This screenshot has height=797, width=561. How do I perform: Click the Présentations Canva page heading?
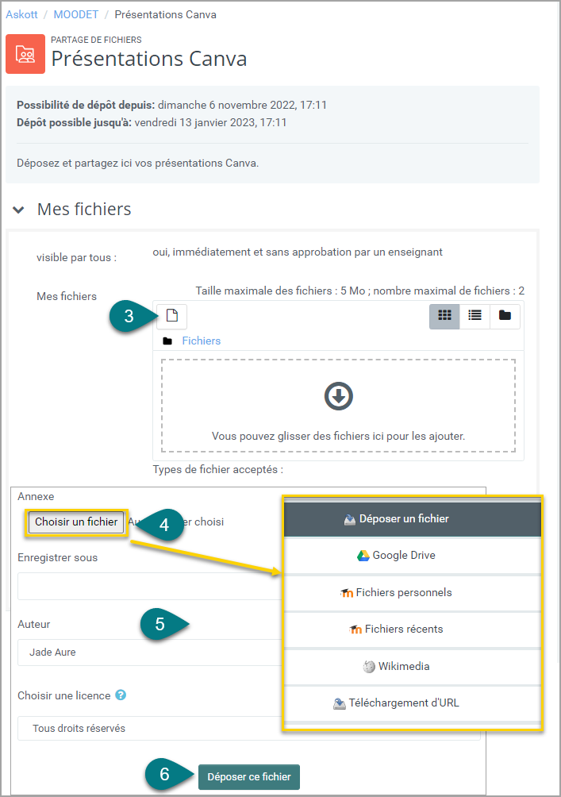(149, 59)
